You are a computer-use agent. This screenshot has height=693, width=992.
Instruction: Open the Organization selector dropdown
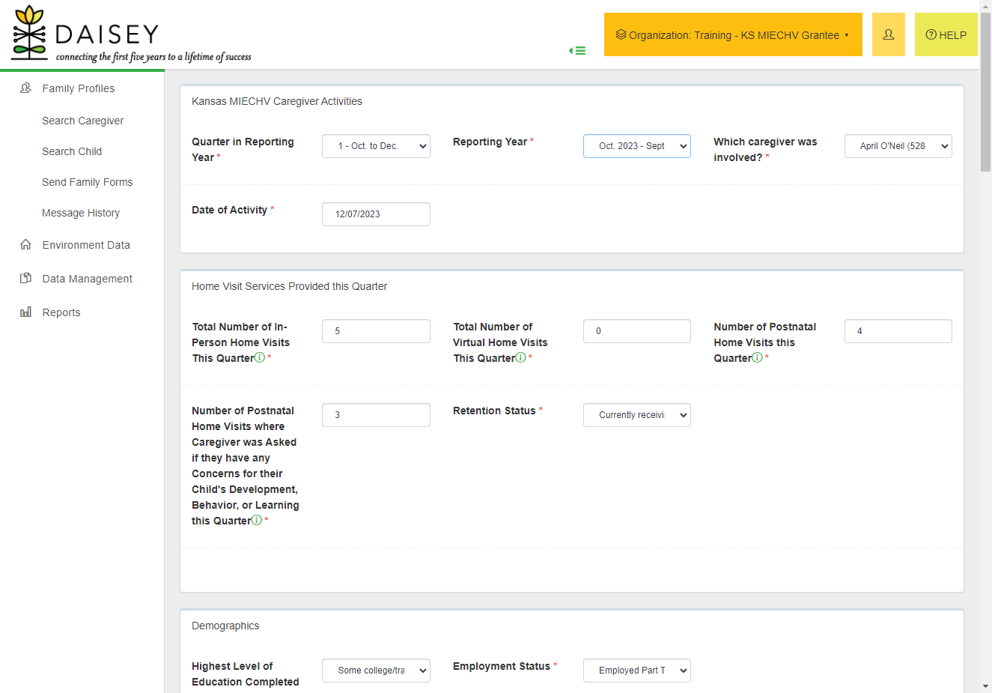[733, 34]
